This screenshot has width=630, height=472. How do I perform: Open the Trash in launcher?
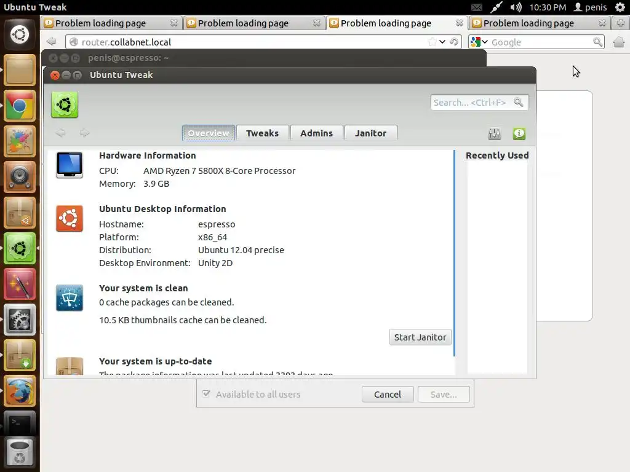click(19, 452)
